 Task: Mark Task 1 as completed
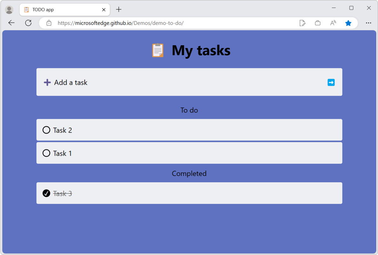coord(46,153)
